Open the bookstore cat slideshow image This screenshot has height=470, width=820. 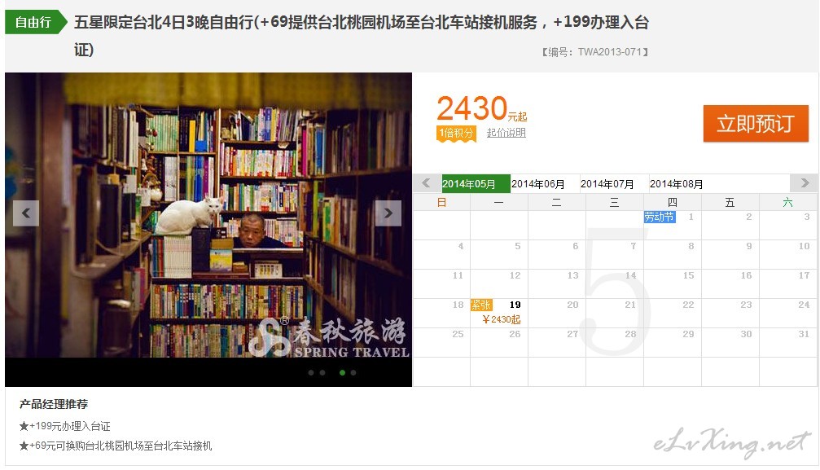(x=208, y=215)
